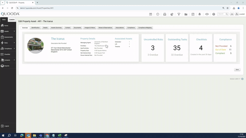Select the Overview tab
Screen dimensions: 246x138
(25, 28)
